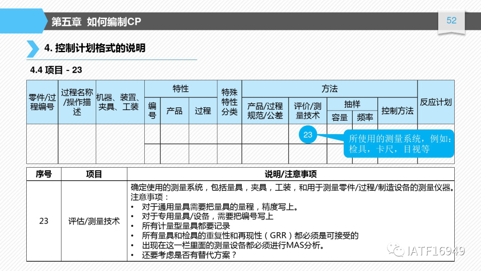Select cell 23 in the 序号 column
This screenshot has width=481, height=271.
coord(44,221)
